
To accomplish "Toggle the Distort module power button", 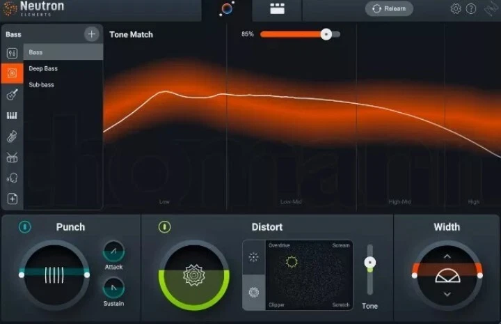I will 164,226.
